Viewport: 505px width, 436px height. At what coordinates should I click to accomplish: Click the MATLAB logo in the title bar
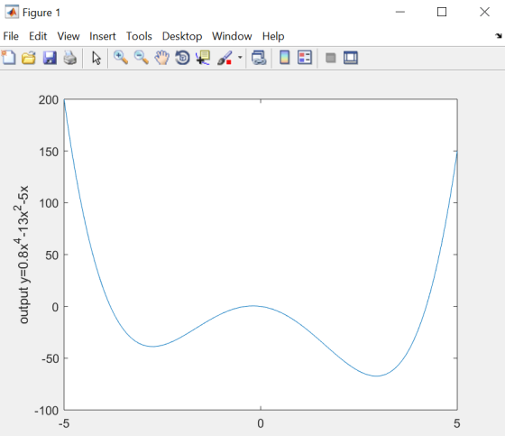pos(12,13)
